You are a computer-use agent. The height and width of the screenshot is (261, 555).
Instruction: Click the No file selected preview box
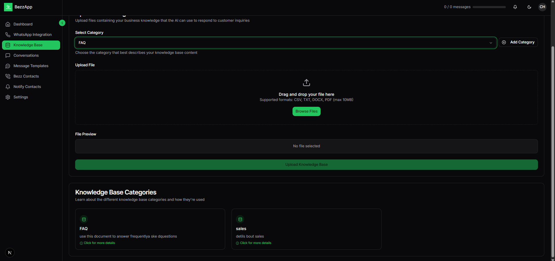point(306,146)
